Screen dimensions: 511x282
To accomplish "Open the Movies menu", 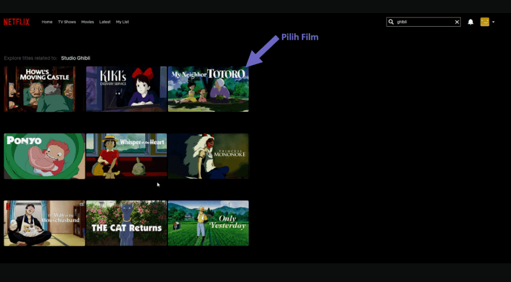I will click(x=87, y=22).
